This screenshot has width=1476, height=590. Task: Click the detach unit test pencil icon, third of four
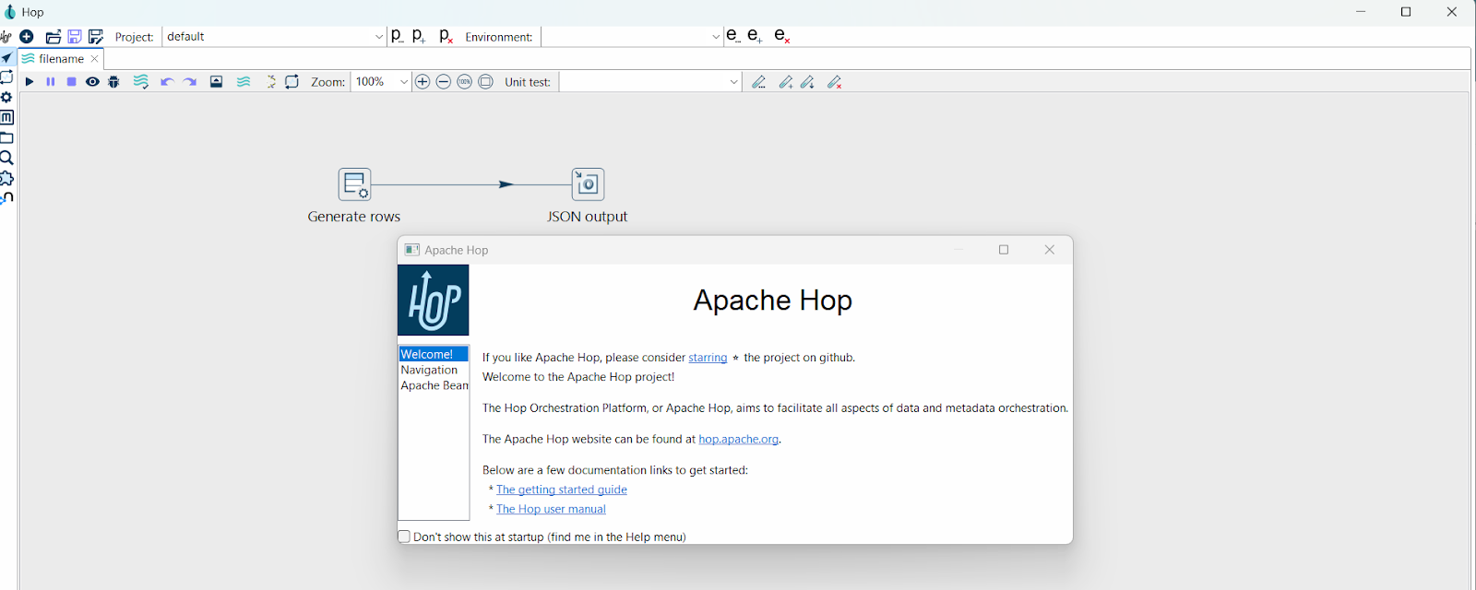click(808, 82)
